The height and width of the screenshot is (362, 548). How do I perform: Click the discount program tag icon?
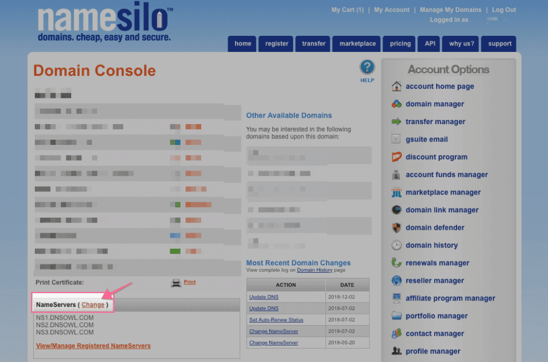[397, 157]
